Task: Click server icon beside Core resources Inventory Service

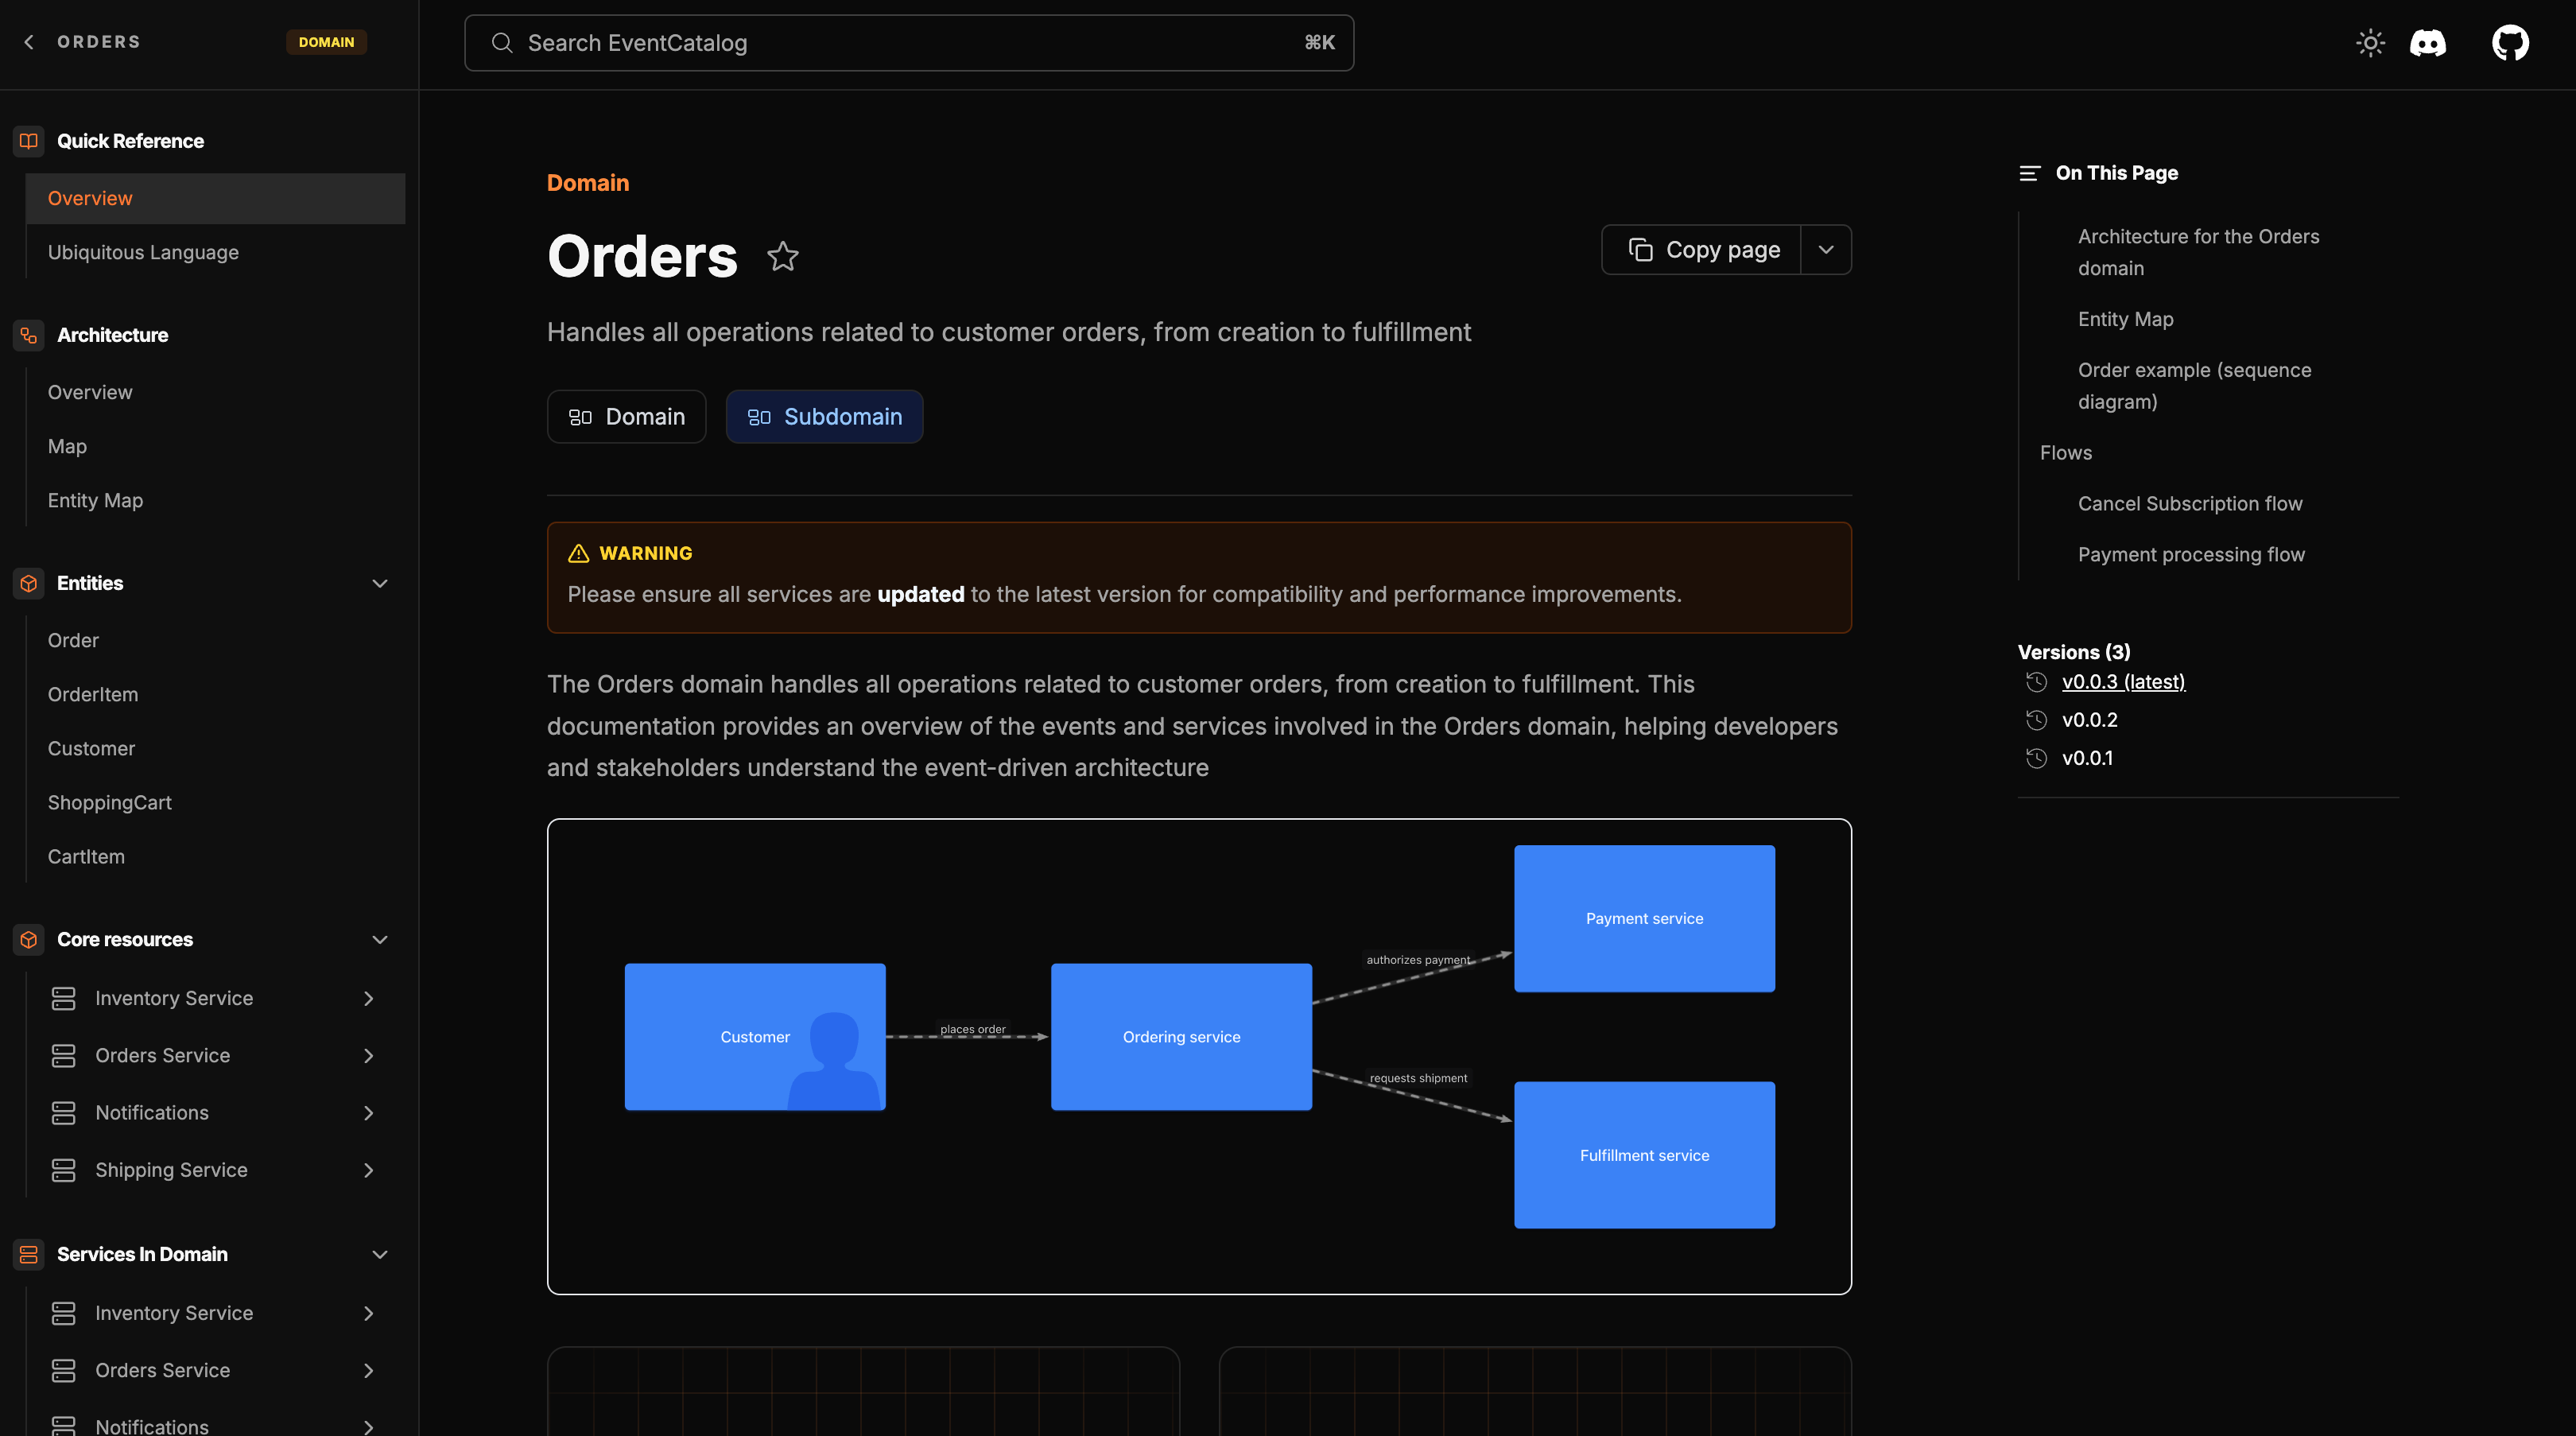Action: 64,999
